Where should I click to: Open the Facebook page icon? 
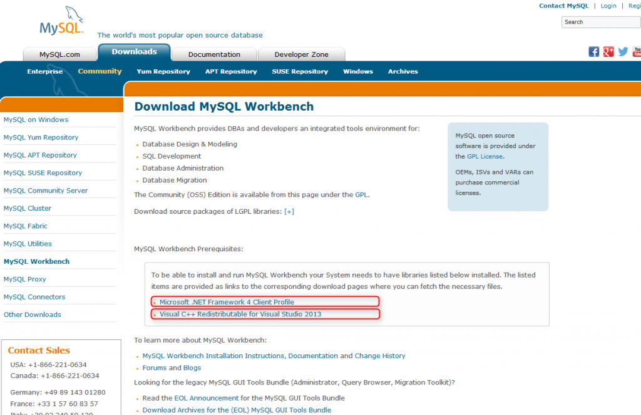click(x=593, y=51)
